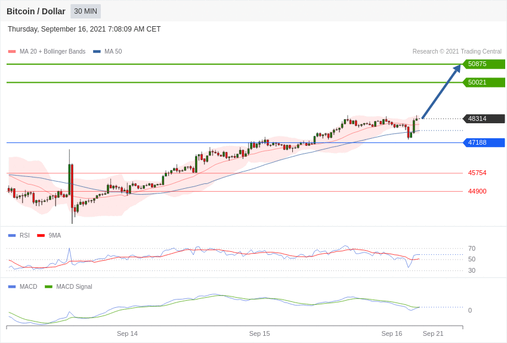Click the red 45754 support level label
The image size is (507, 343).
click(x=477, y=173)
